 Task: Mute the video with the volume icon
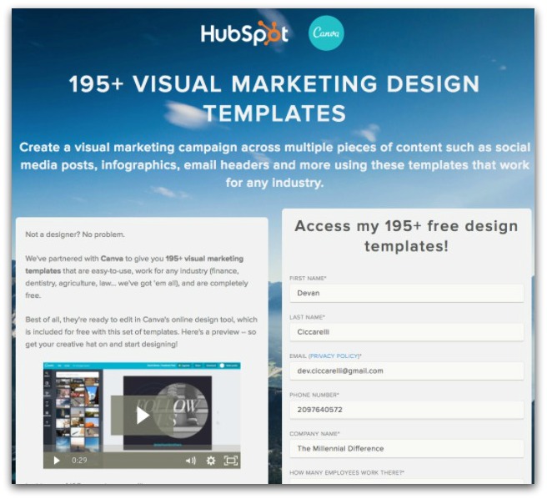[x=191, y=461]
